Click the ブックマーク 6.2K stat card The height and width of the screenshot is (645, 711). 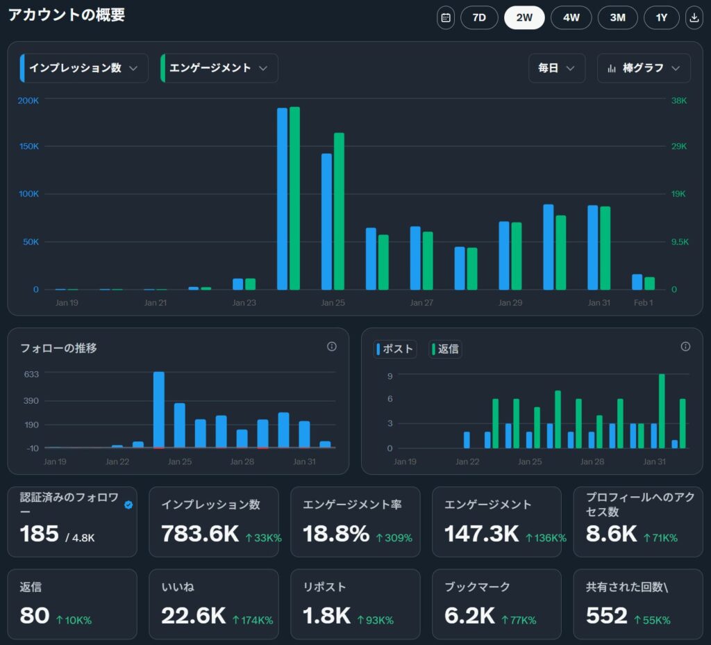tap(496, 604)
